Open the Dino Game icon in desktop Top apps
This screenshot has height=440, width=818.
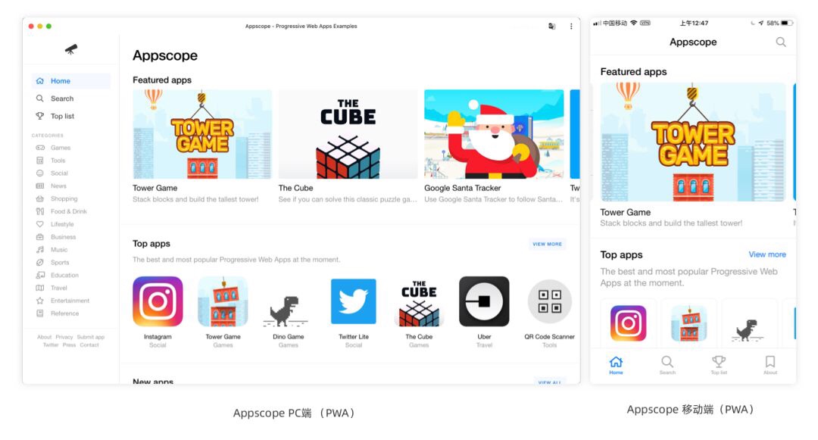click(x=288, y=310)
